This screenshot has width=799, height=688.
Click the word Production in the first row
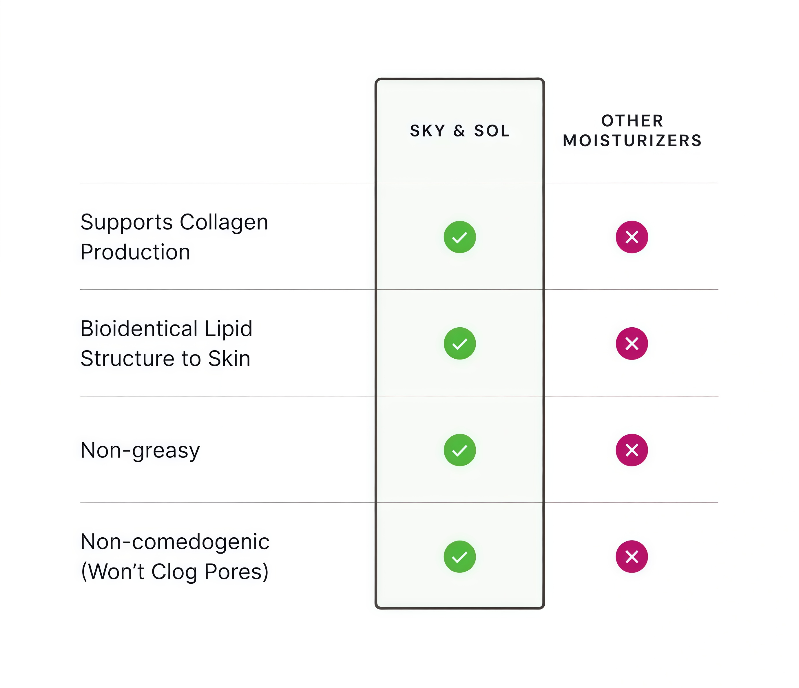tap(135, 252)
